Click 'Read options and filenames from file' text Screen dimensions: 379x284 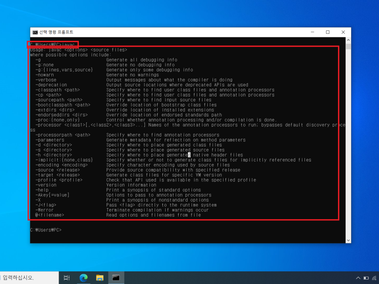pos(153,215)
